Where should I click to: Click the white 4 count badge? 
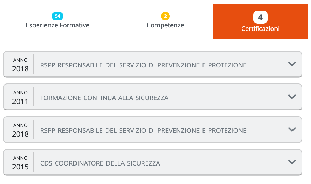[260, 17]
